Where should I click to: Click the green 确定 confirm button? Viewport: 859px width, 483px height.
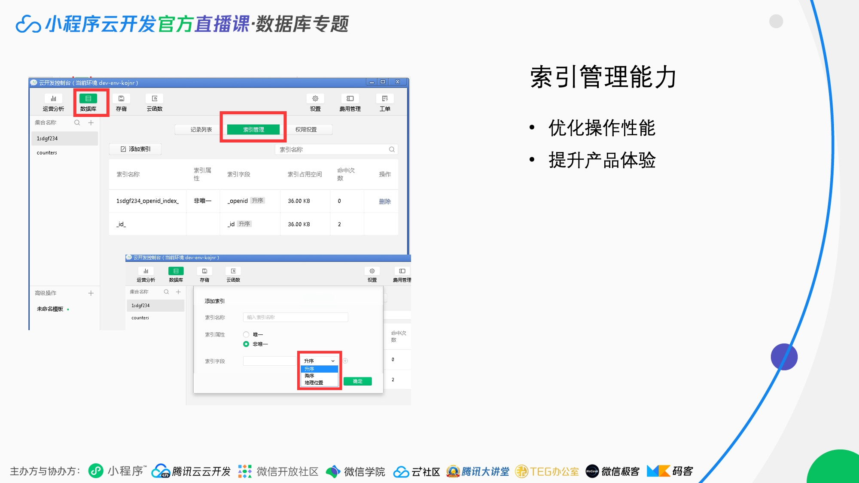click(x=357, y=381)
